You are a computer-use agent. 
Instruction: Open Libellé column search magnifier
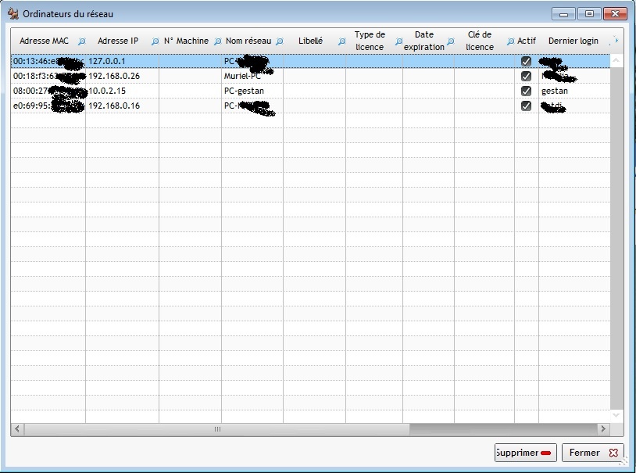(341, 41)
